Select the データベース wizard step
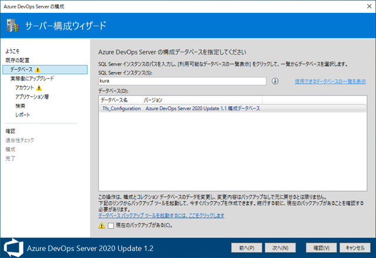Viewport: 376px width, 258px height. click(x=45, y=70)
